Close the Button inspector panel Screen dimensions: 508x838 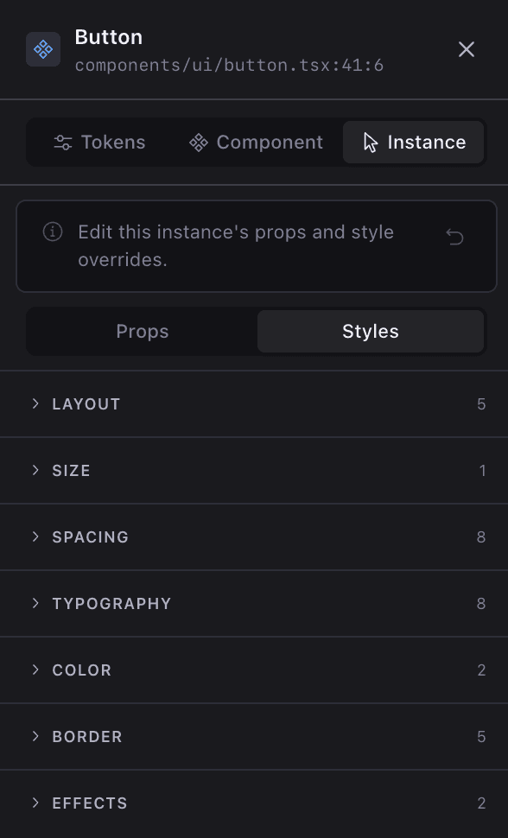click(x=467, y=49)
